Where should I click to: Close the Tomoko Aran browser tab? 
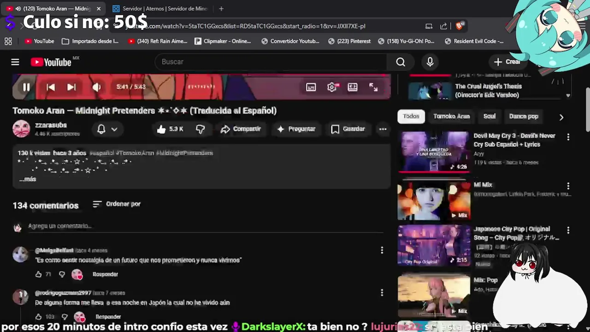pyautogui.click(x=99, y=9)
